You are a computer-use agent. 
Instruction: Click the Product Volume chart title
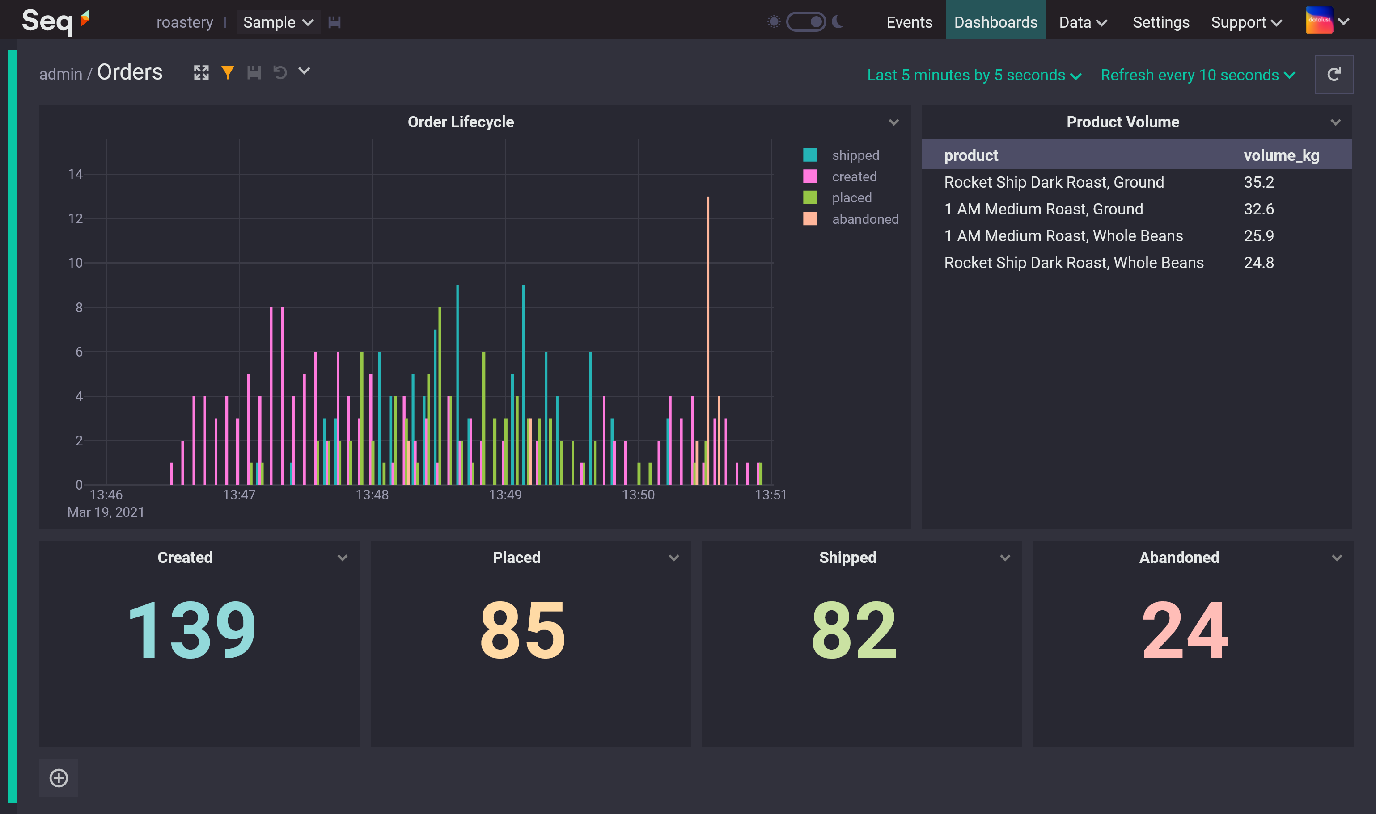pos(1122,122)
